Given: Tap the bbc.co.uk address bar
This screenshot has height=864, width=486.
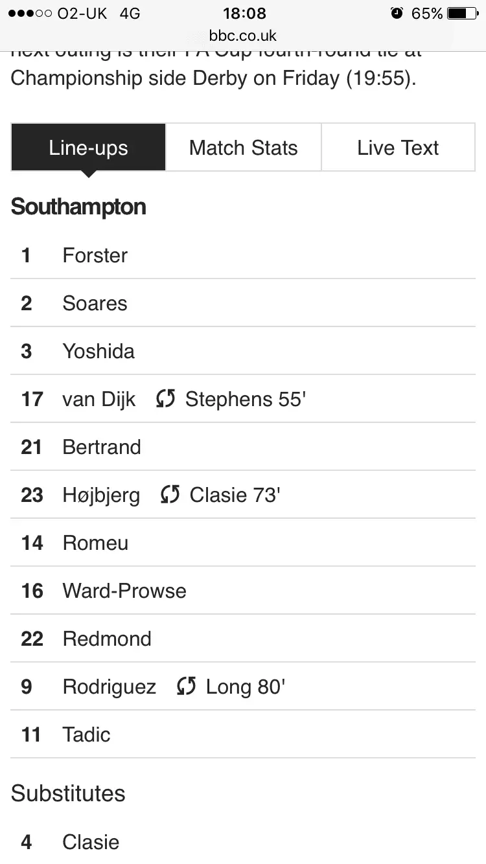Looking at the screenshot, I should [x=243, y=36].
